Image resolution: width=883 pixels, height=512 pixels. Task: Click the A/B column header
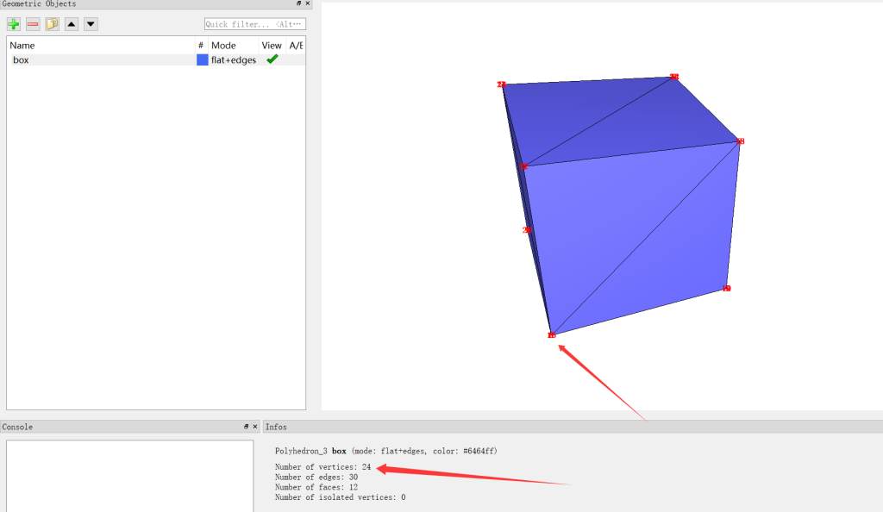(x=296, y=45)
